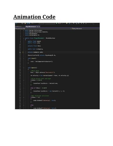The height and width of the screenshot is (146, 113).
Task: Collapse the if(Move != 0) block
Action: click(24, 97)
